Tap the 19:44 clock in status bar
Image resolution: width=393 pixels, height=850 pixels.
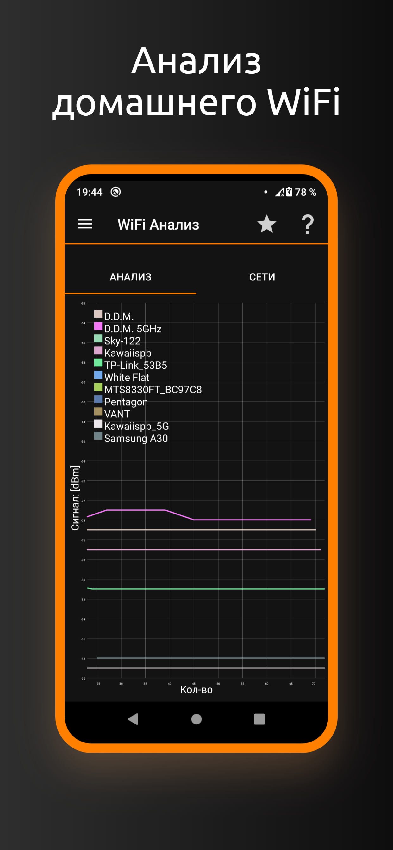click(x=90, y=192)
